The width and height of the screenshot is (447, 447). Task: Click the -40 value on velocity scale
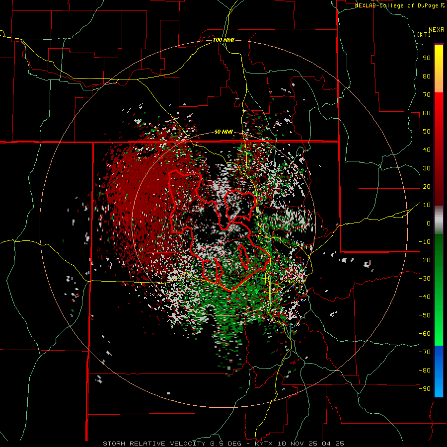tap(425, 297)
